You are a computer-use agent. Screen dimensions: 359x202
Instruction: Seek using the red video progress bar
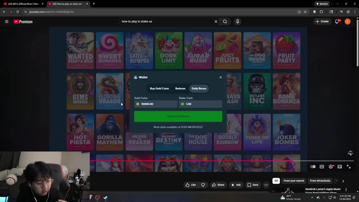point(191,161)
